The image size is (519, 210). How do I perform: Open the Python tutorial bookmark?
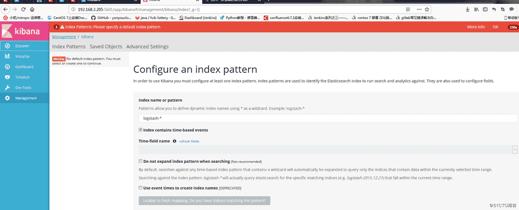click(x=240, y=18)
